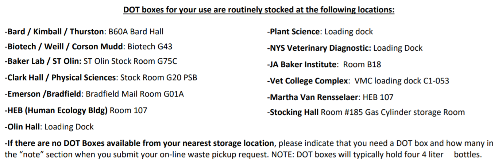Image resolution: width=498 pixels, height=164 pixels.
Task: Select the Olin Hall Loading Dock entry
Action: point(49,127)
